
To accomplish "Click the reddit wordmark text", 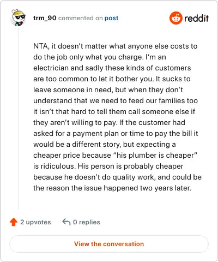I will coord(196,18).
